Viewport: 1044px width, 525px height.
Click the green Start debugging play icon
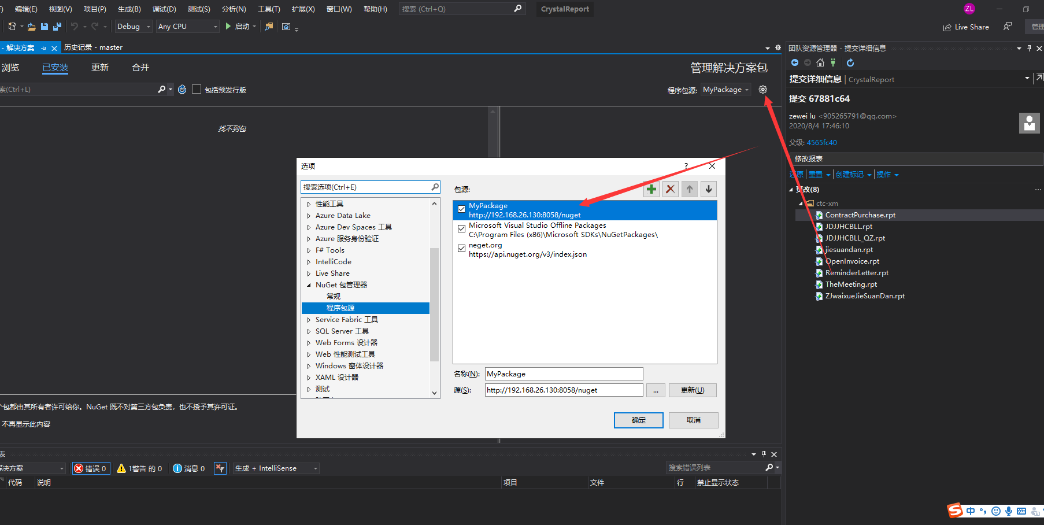click(228, 27)
